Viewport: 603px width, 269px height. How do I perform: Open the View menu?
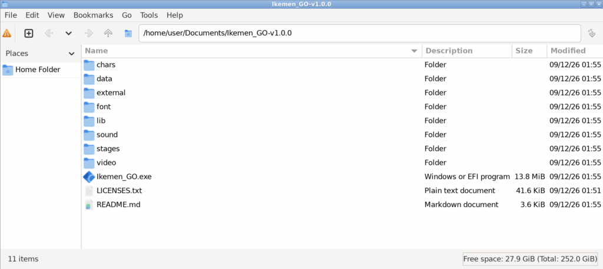pyautogui.click(x=56, y=15)
